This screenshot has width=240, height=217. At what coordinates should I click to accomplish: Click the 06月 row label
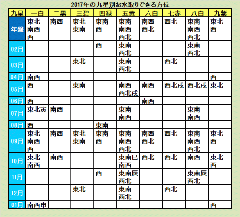pos(17,101)
